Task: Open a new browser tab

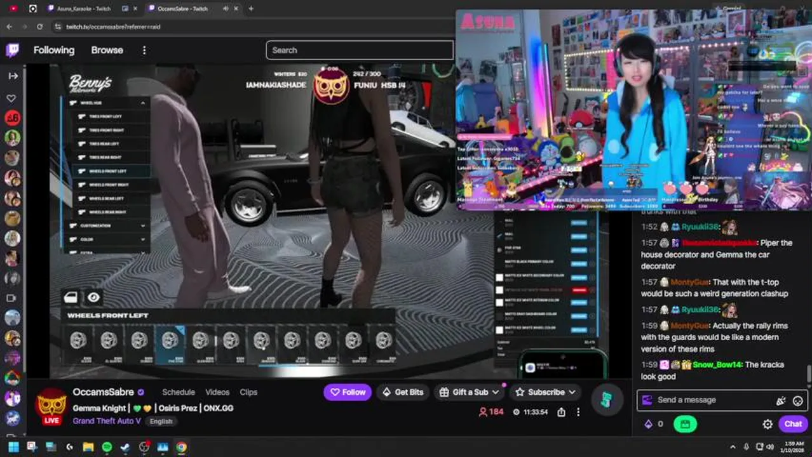Action: pyautogui.click(x=251, y=9)
